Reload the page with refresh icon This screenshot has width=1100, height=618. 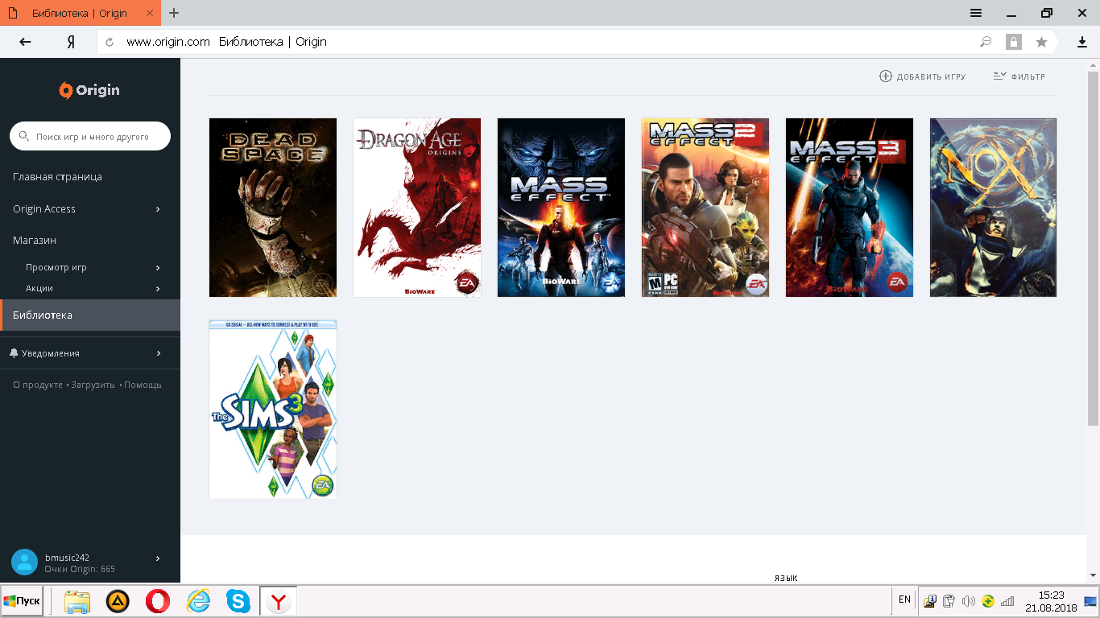pos(110,42)
